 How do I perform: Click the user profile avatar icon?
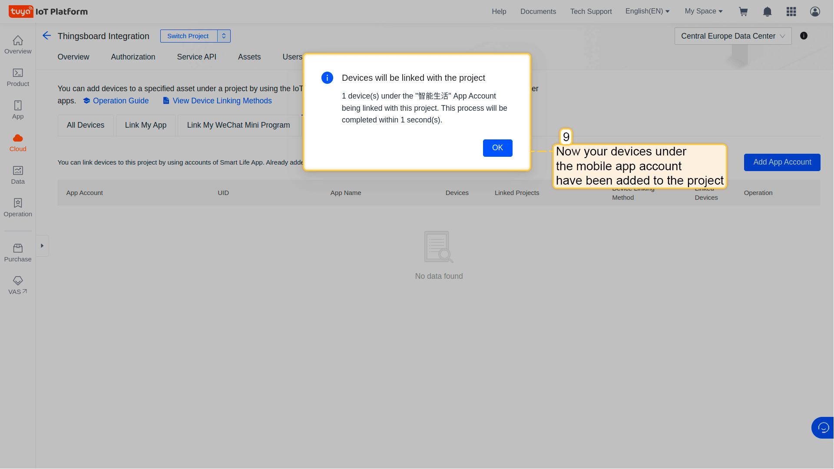coord(815,12)
